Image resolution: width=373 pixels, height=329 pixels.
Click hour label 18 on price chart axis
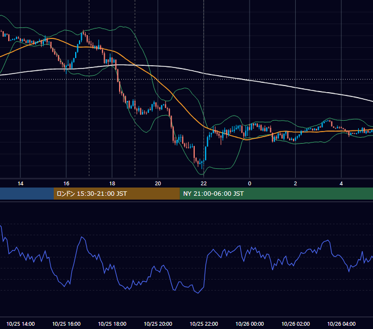pyautogui.click(x=112, y=184)
